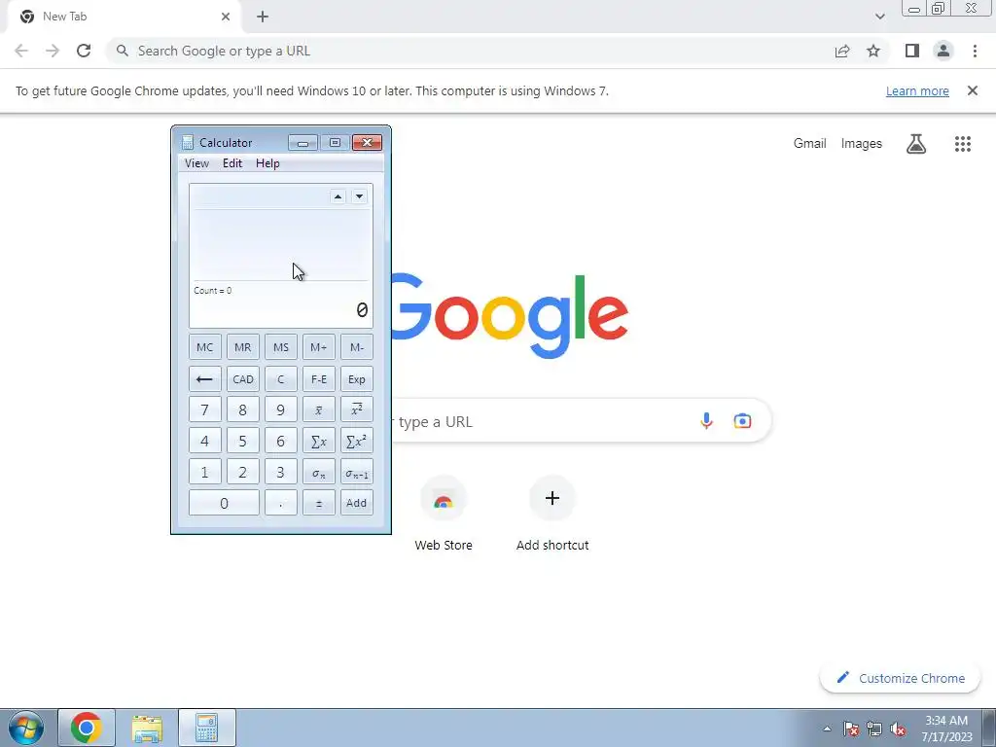Open the Calculator View menu
Image resolution: width=996 pixels, height=747 pixels.
196,163
